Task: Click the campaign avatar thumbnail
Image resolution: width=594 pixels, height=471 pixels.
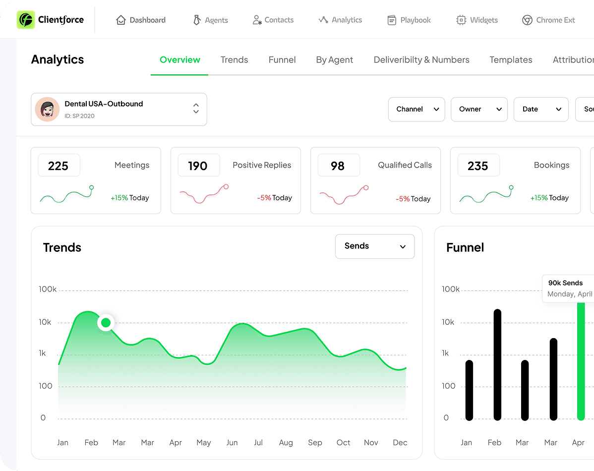Action: coord(47,109)
